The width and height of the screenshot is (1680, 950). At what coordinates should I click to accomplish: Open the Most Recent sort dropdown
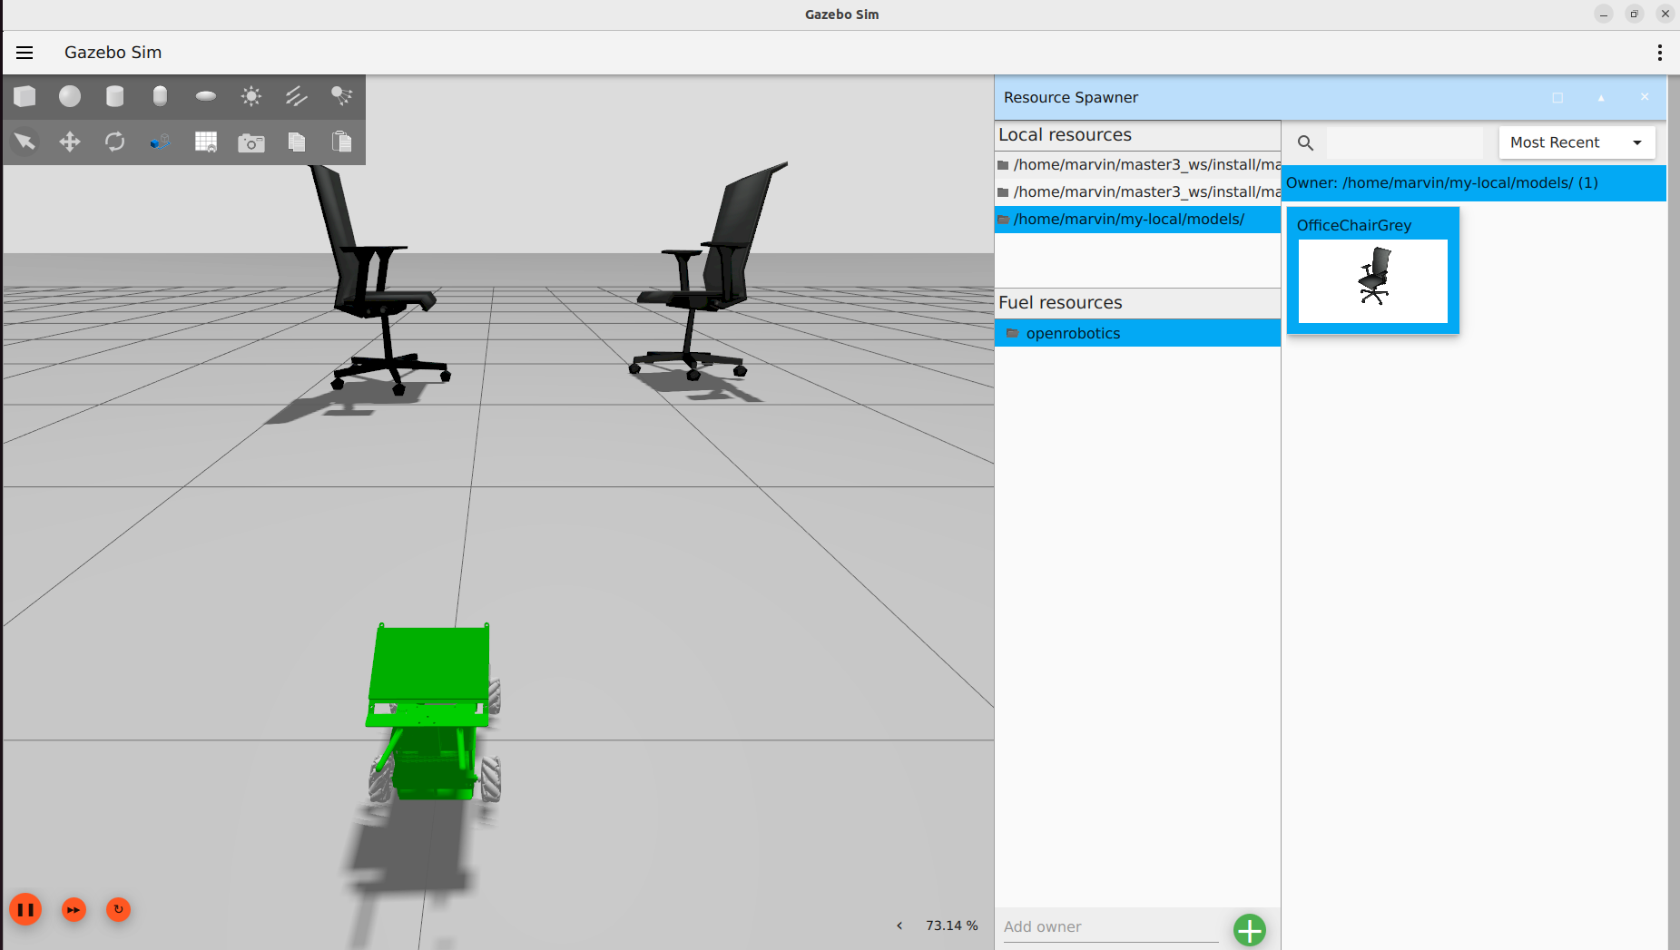(x=1577, y=142)
